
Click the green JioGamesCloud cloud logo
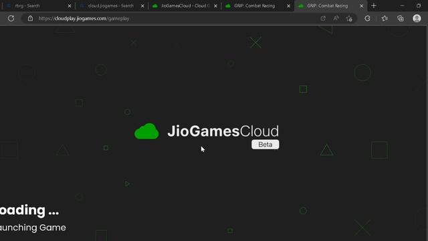coord(146,131)
